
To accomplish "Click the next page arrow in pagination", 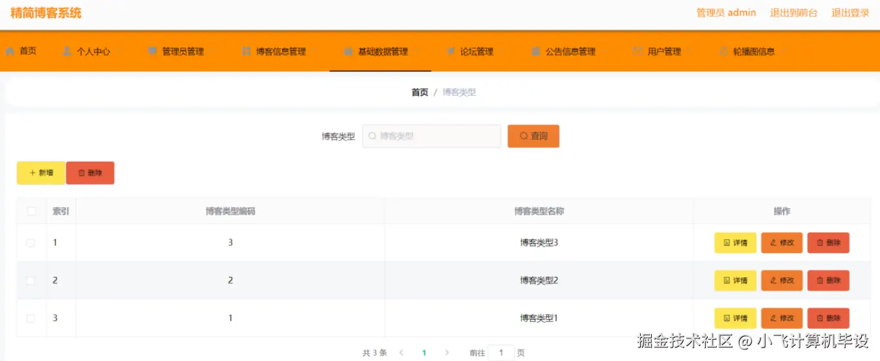I will coord(447,353).
